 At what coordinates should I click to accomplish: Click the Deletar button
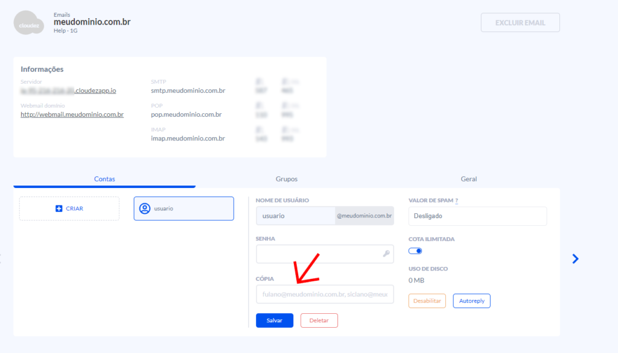pyautogui.click(x=319, y=320)
